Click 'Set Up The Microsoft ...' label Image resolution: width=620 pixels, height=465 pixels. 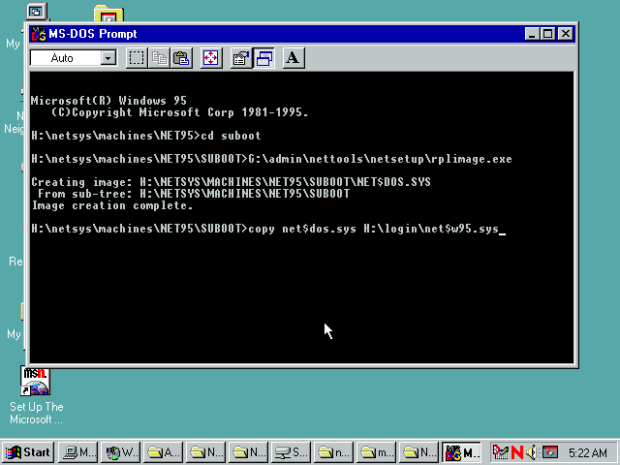pyautogui.click(x=37, y=414)
